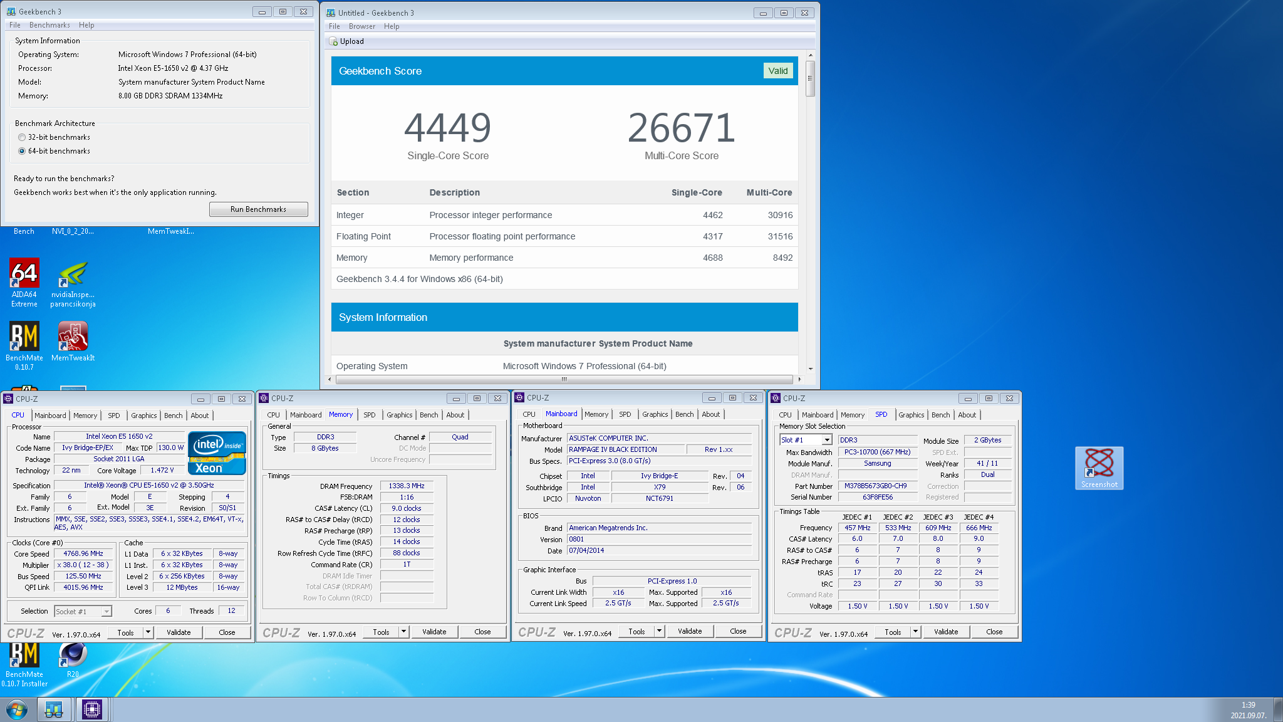Open the BenchMate 0.10.7 desktop icon
Image resolution: width=1283 pixels, height=722 pixels.
24,346
